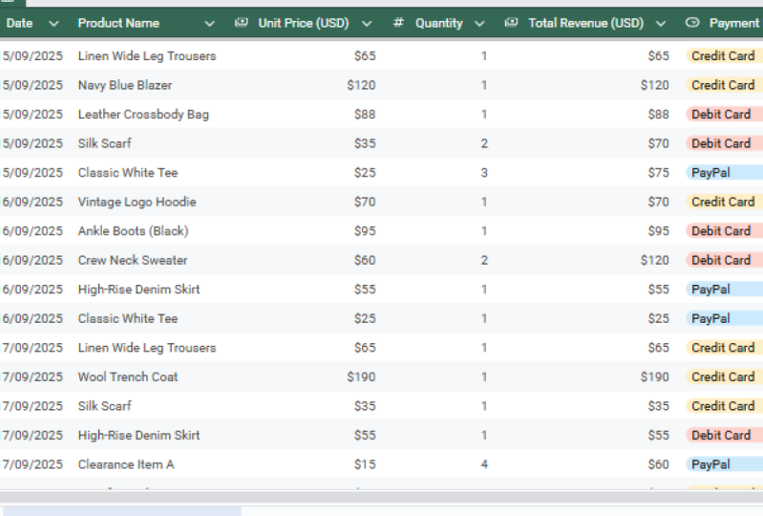Select the Wool Trench Coat product cell
The image size is (763, 516).
[x=128, y=376]
